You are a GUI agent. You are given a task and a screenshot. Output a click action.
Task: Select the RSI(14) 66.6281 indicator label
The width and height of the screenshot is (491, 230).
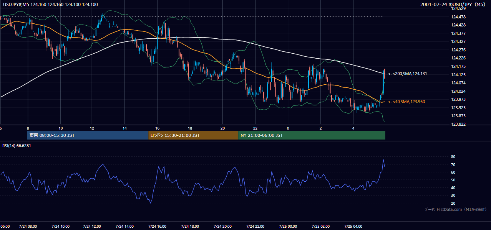point(17,146)
